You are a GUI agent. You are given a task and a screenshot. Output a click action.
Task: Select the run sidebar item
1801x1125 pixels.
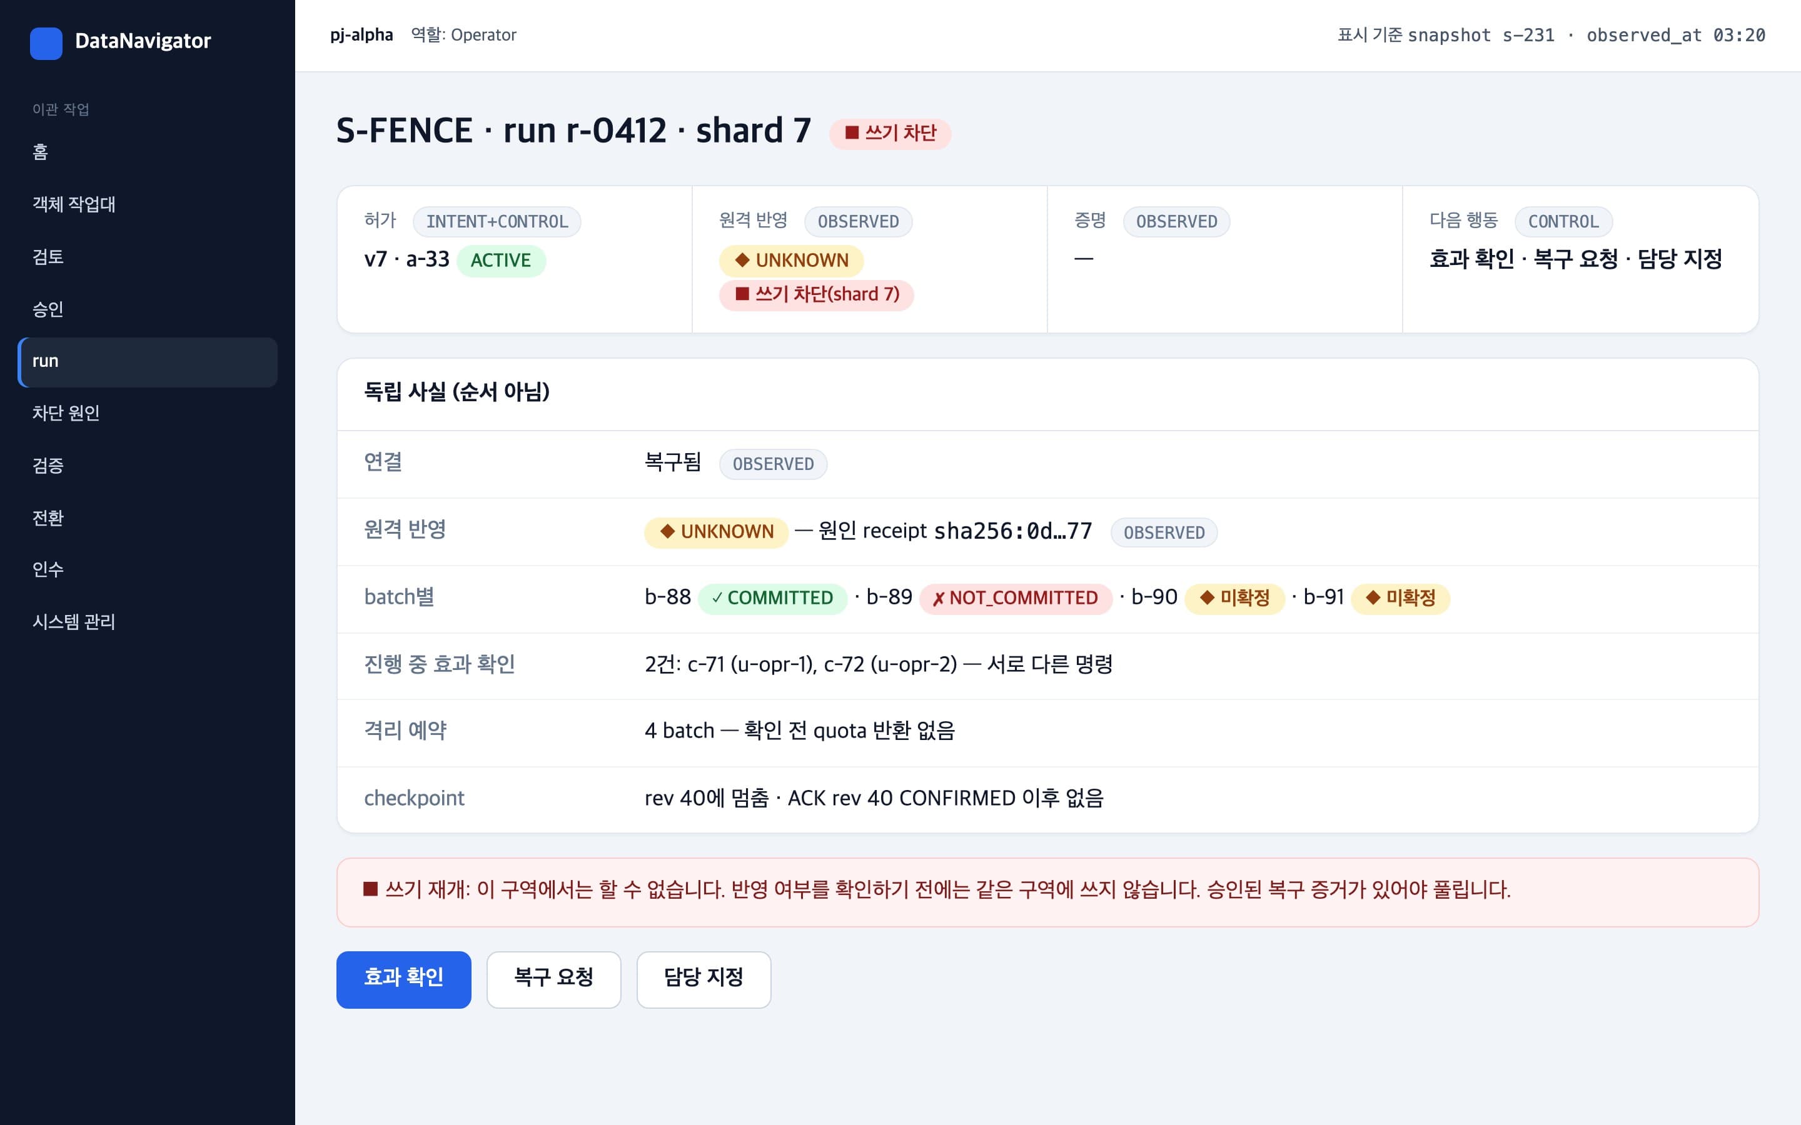[x=148, y=362]
